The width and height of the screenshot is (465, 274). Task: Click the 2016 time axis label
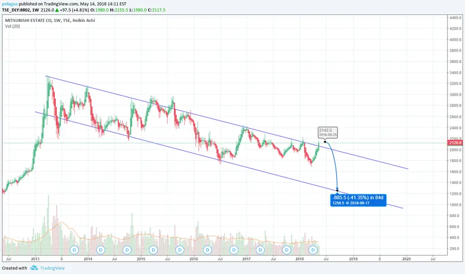194,259
